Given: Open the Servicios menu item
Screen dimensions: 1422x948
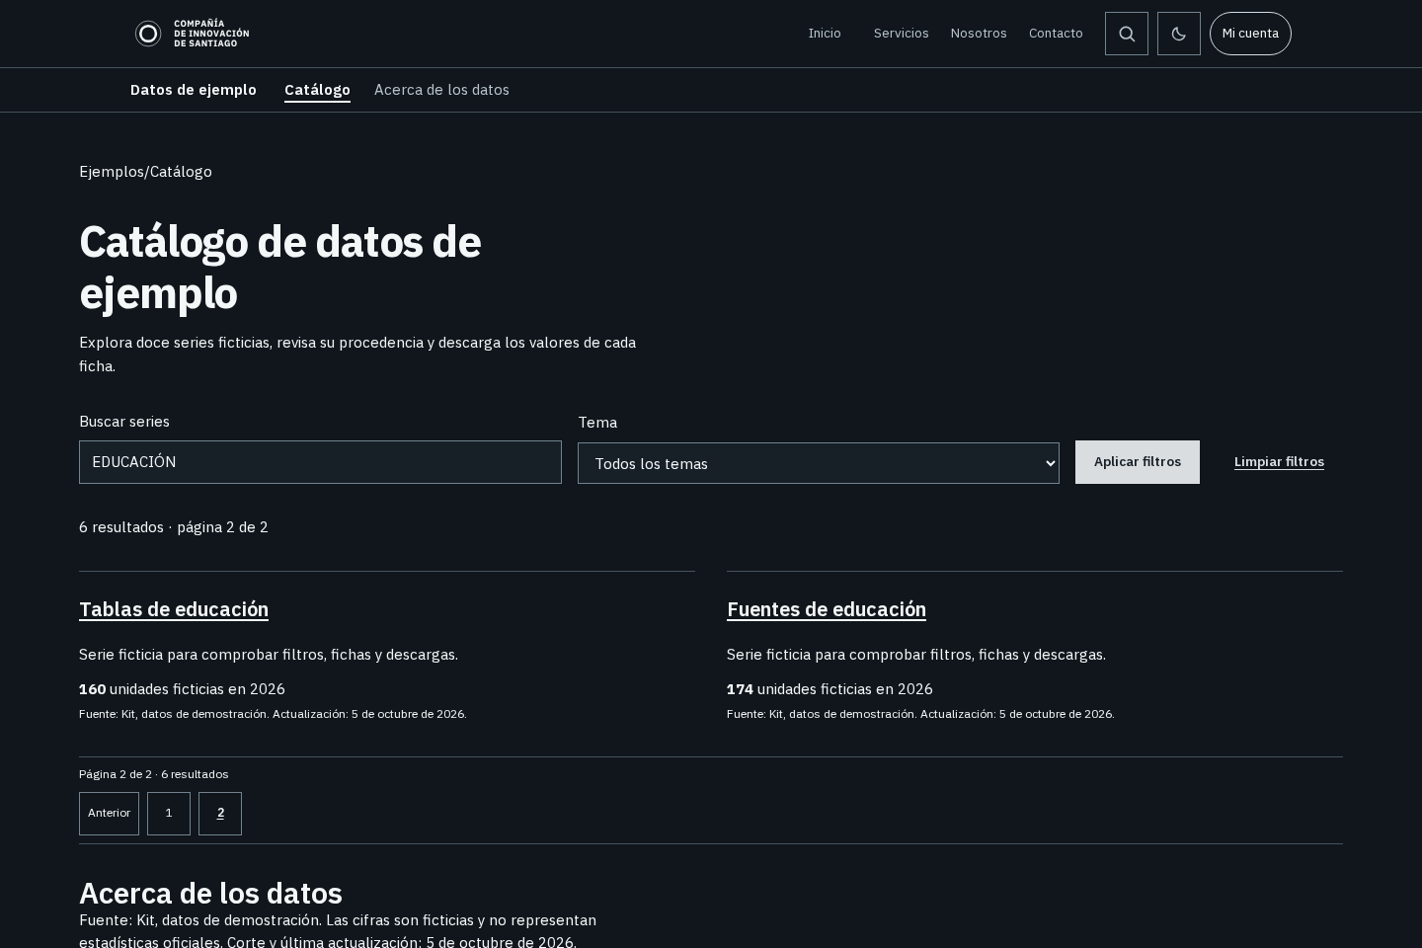Looking at the screenshot, I should pyautogui.click(x=902, y=34).
